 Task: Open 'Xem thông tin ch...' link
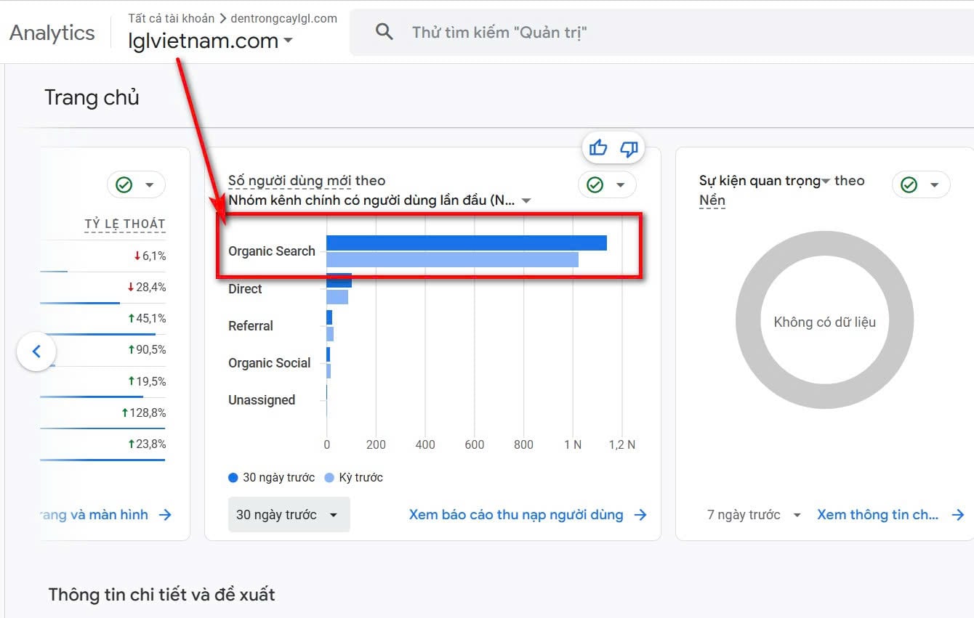click(x=878, y=515)
